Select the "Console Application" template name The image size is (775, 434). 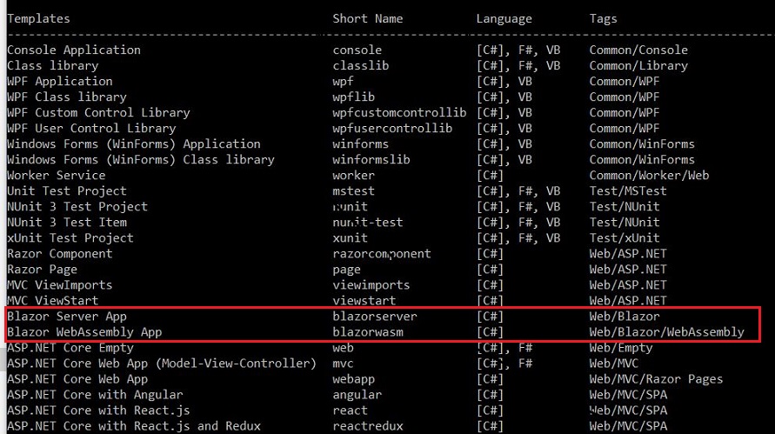coord(74,50)
